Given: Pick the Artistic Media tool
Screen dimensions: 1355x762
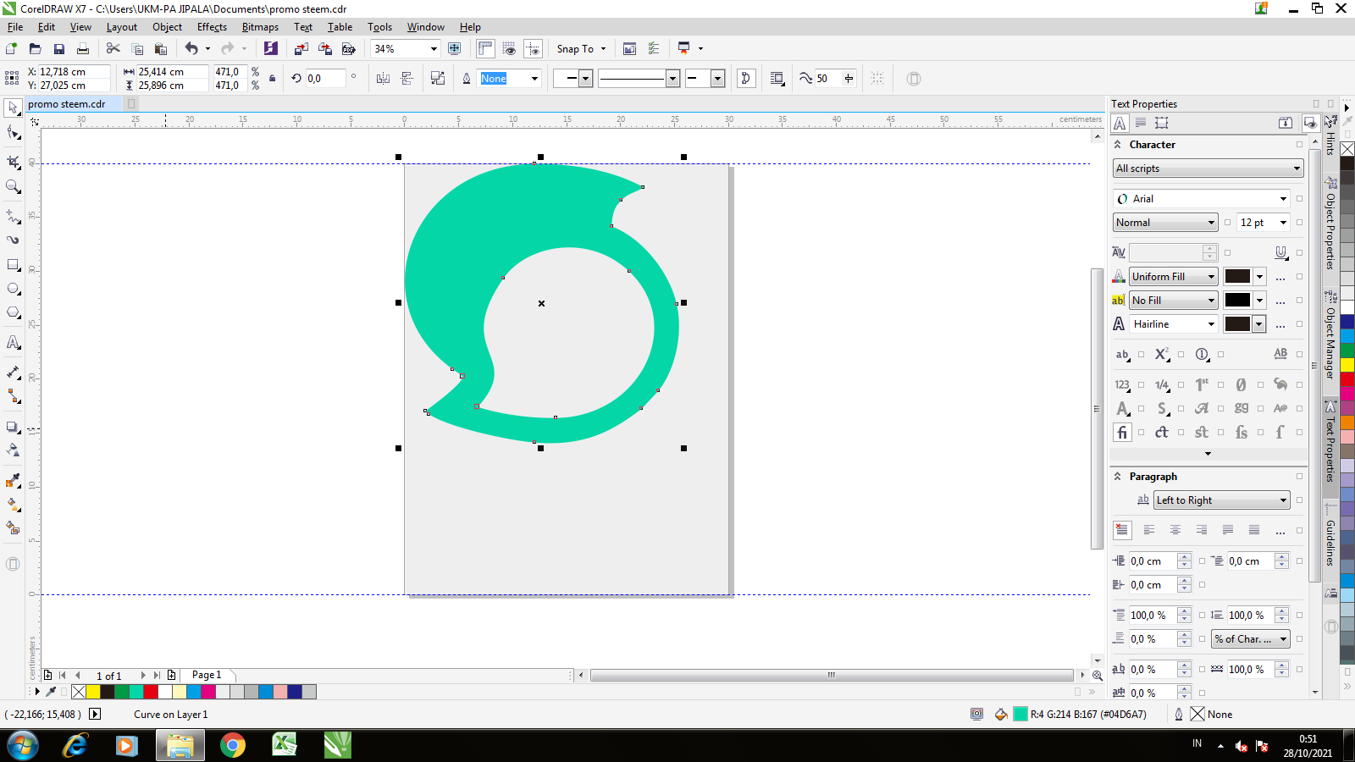Looking at the screenshot, I should point(13,240).
